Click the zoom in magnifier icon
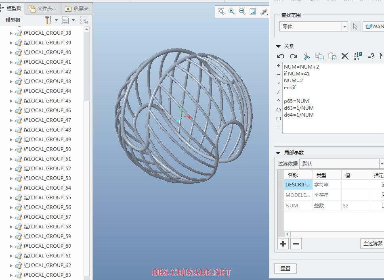The height and width of the screenshot is (280, 384). click(232, 12)
